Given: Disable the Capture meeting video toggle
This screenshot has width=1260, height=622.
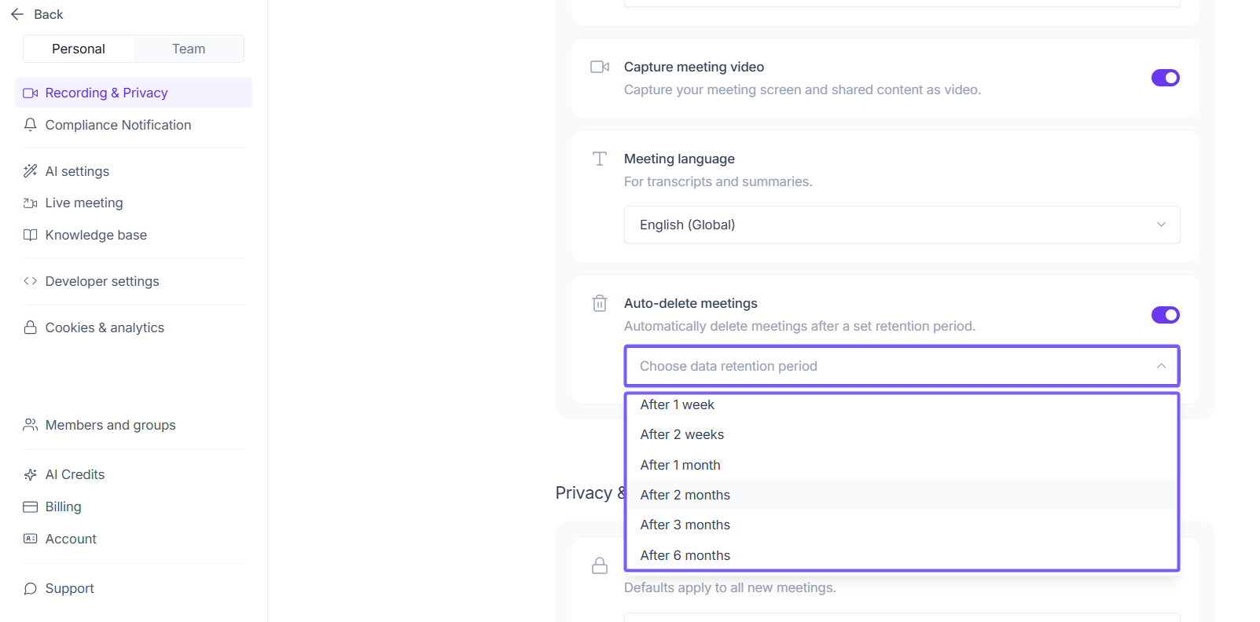Looking at the screenshot, I should click(x=1165, y=78).
